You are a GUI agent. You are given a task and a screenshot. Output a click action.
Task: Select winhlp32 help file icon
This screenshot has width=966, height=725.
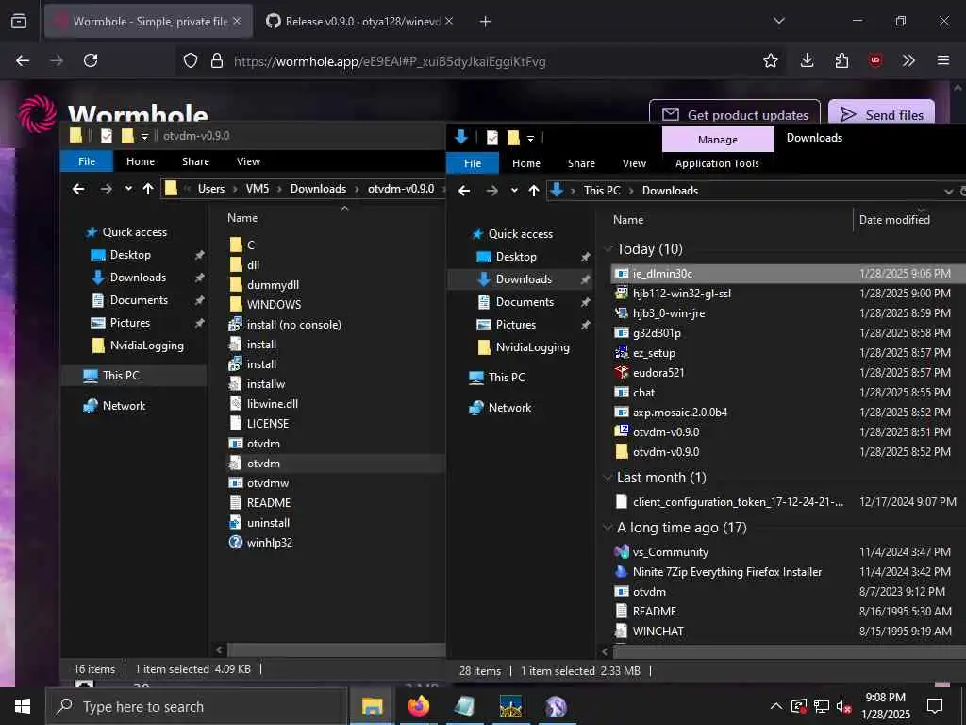235,543
